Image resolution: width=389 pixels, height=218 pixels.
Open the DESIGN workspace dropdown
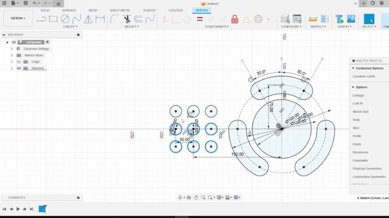[18, 18]
